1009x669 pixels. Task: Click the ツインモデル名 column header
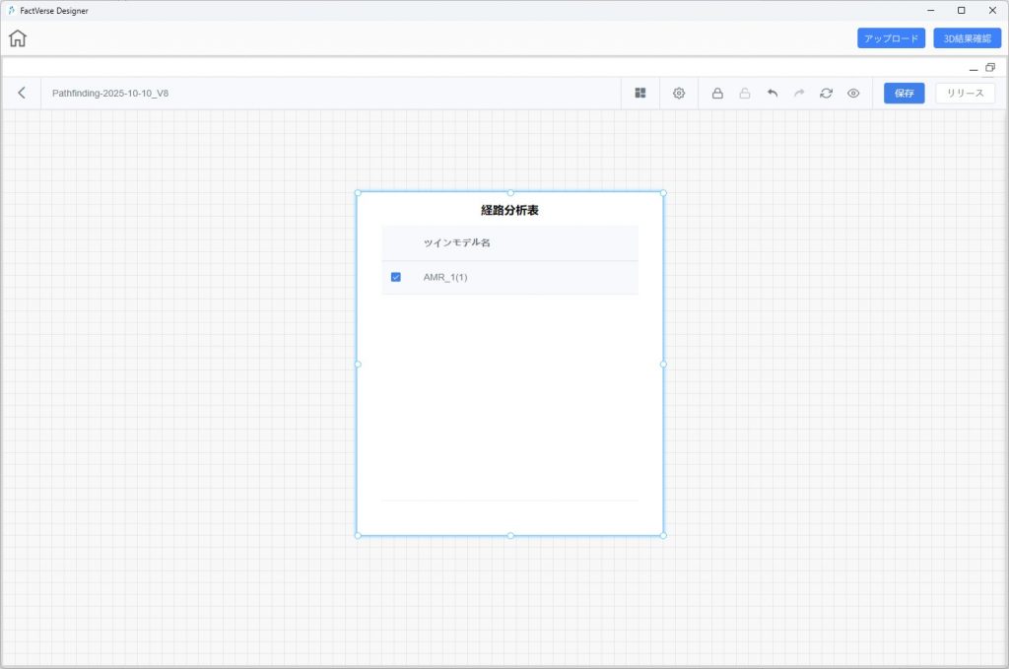pos(456,242)
